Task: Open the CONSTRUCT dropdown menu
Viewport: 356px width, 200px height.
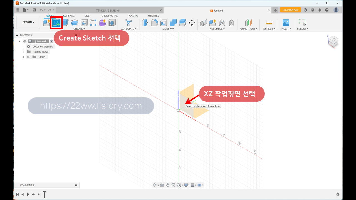Action: [249, 29]
